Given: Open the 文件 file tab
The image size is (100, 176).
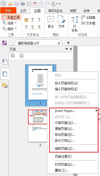Looking at the screenshot, I should click(8, 11).
